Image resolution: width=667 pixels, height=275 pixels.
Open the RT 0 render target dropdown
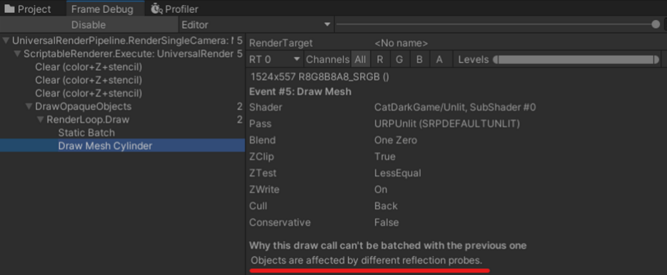[275, 59]
